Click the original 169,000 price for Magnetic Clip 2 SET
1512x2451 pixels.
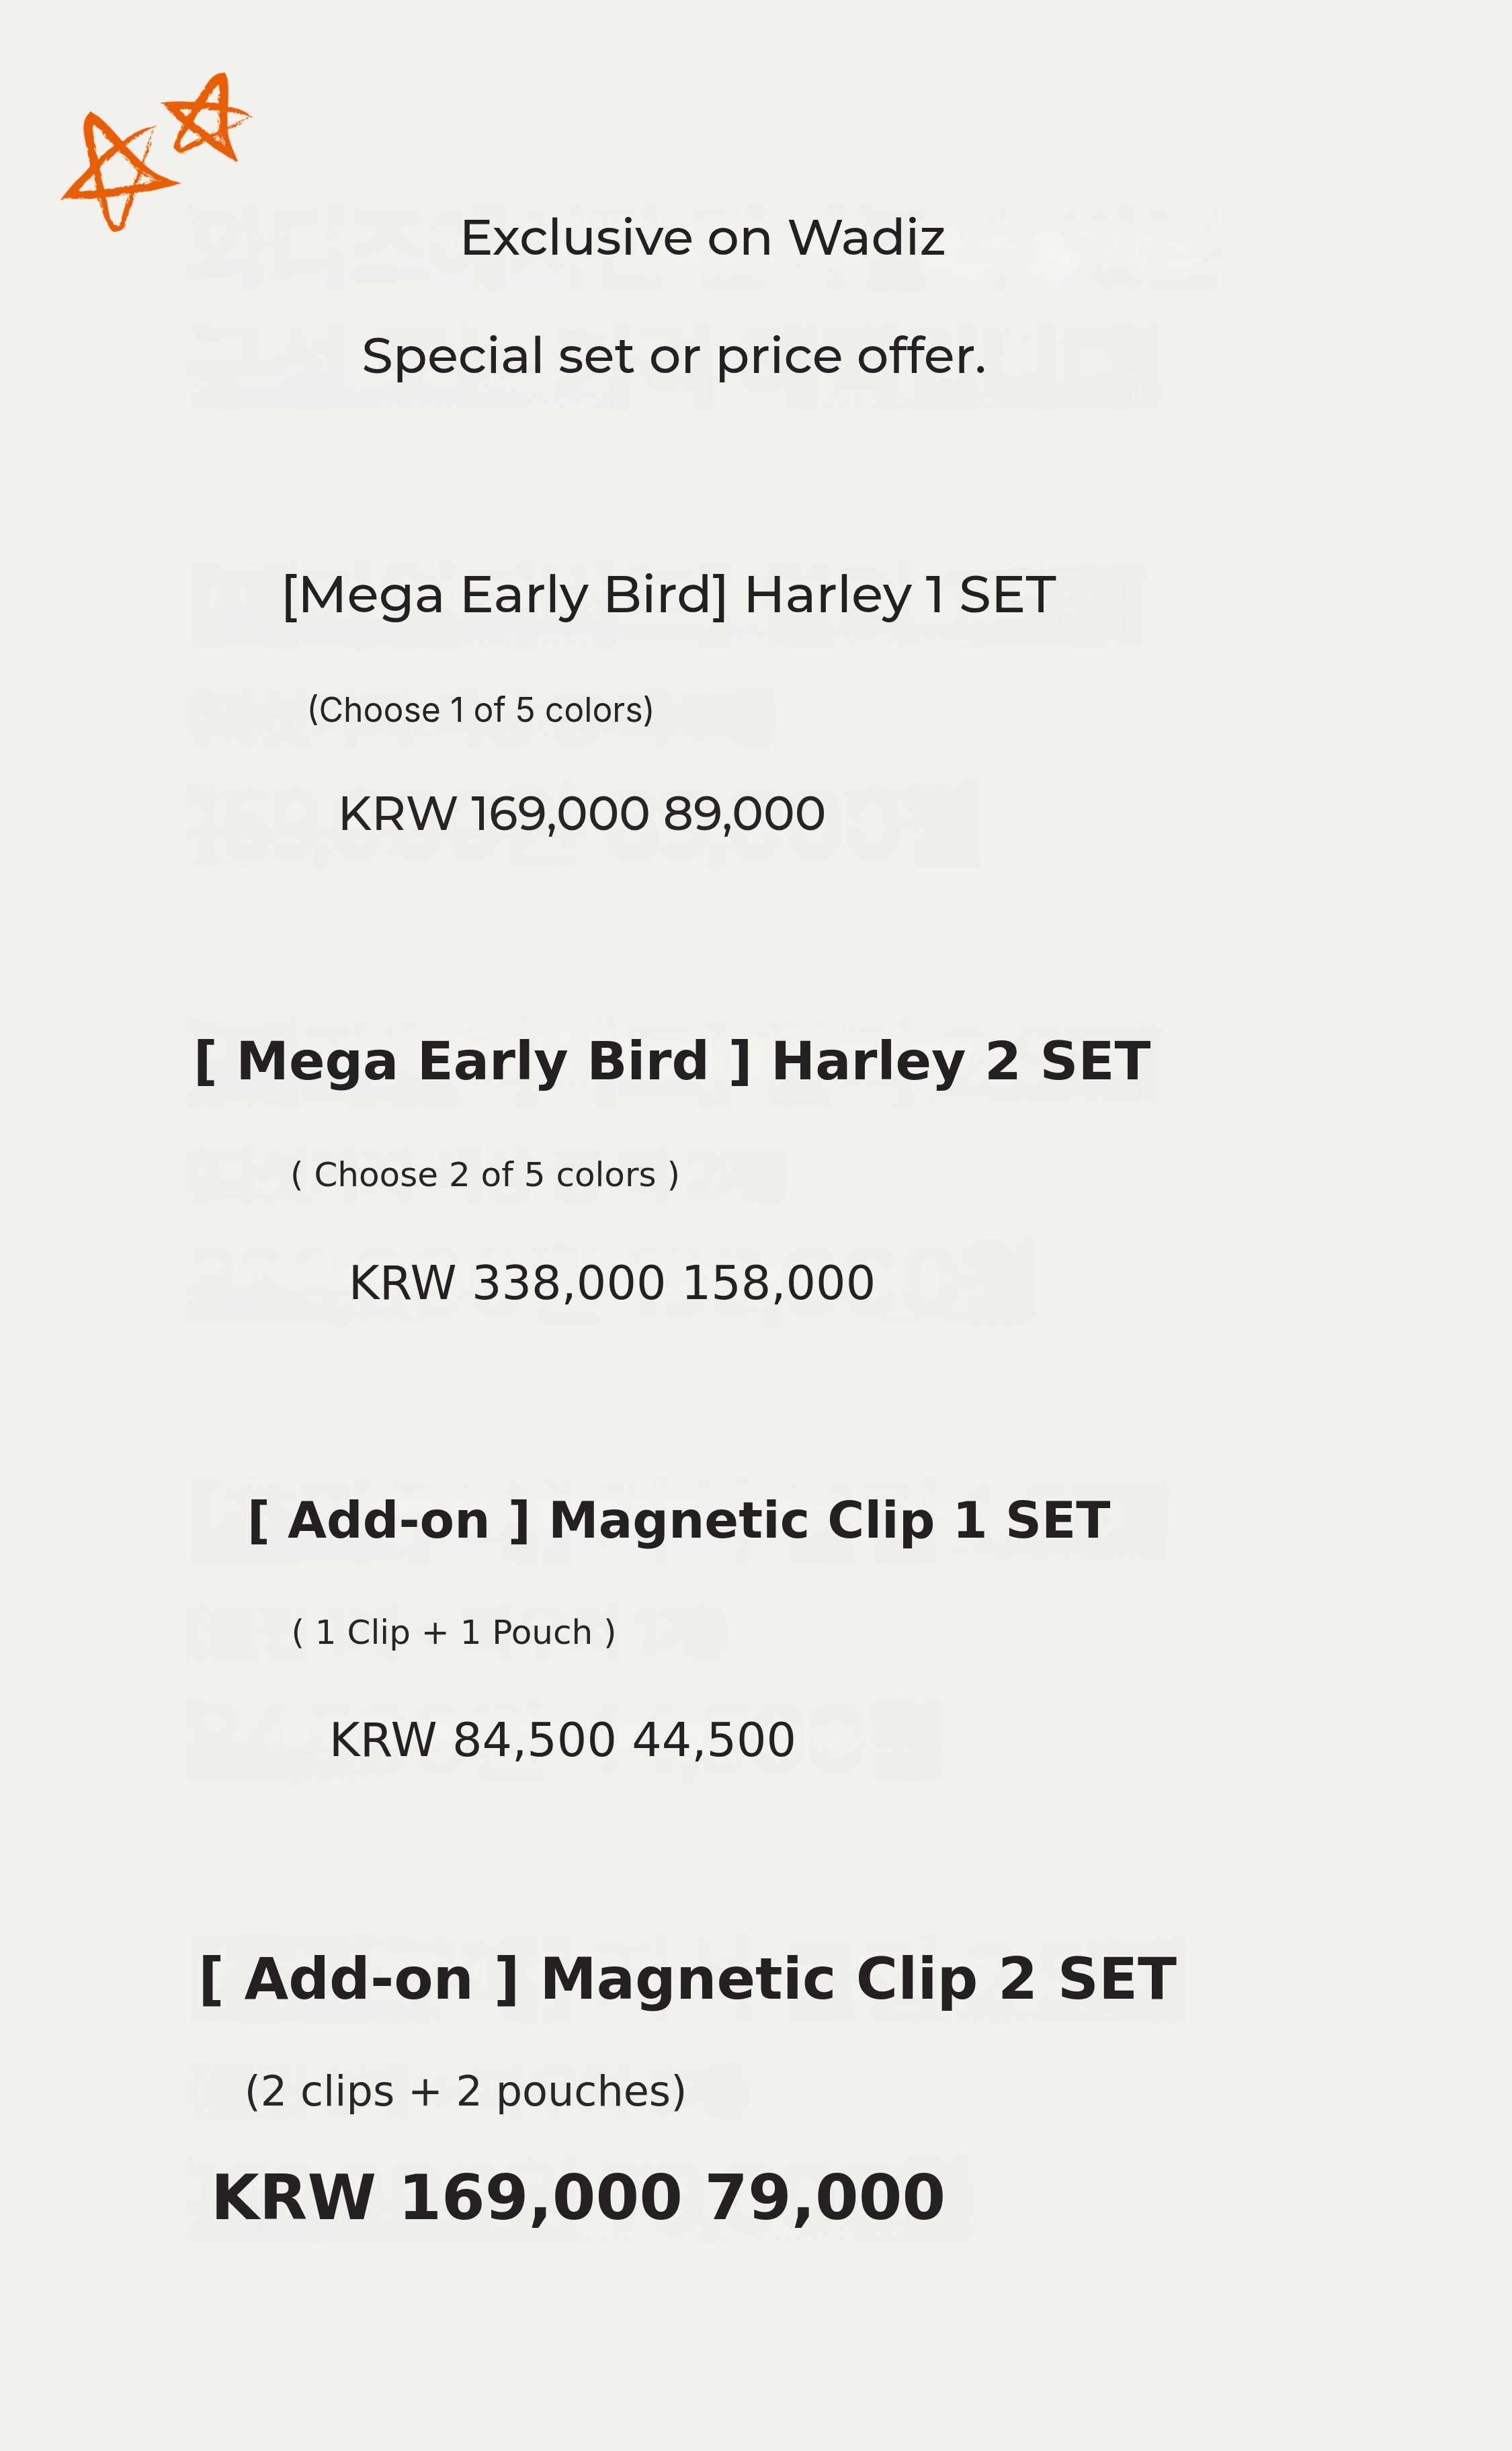click(x=540, y=2198)
